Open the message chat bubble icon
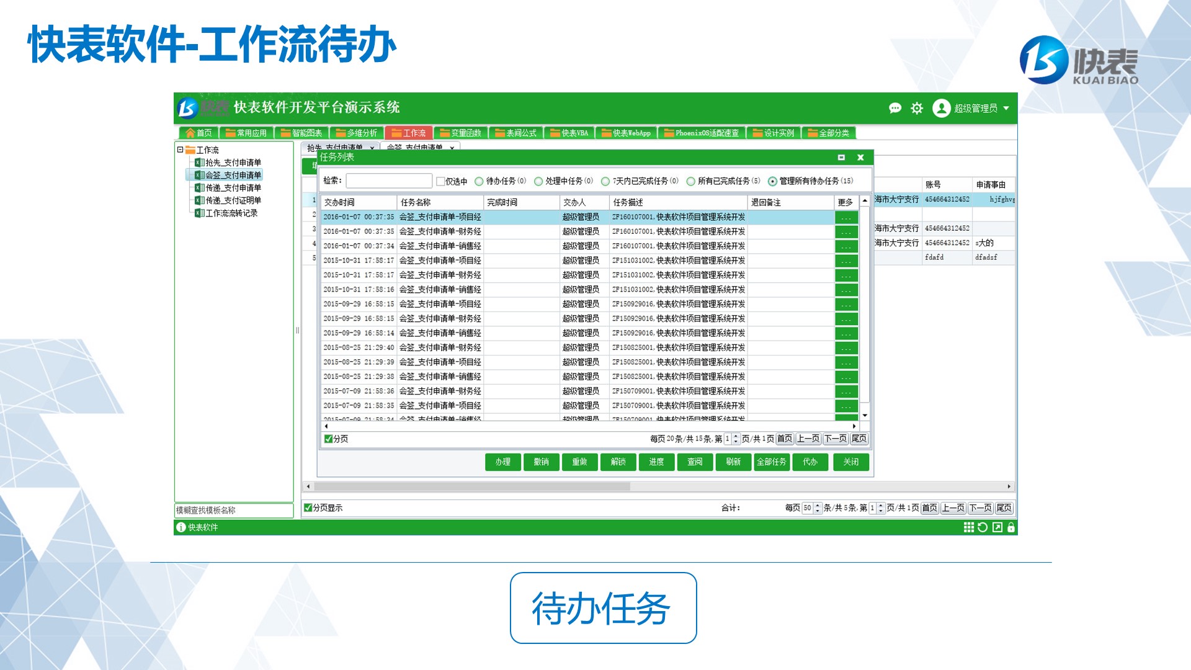The image size is (1191, 670). point(895,108)
